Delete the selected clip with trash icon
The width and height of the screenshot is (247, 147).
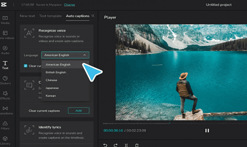[x=137, y=145]
